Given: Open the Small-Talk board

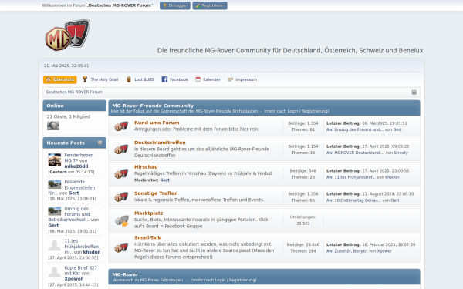Looking at the screenshot, I should (147, 237).
